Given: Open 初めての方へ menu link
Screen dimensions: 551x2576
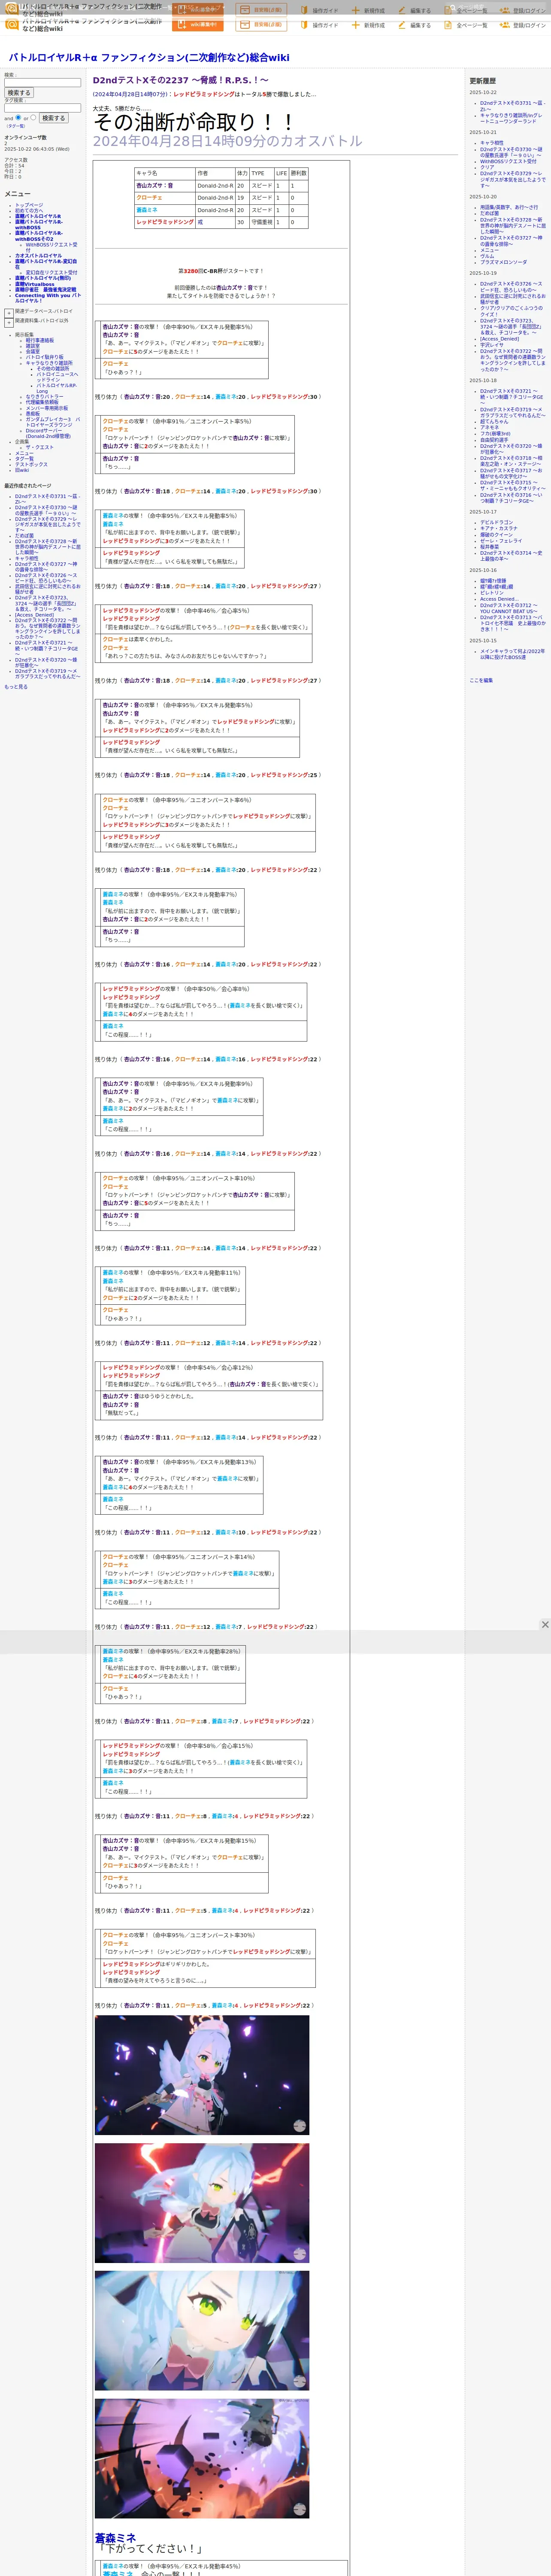Looking at the screenshot, I should [x=29, y=210].
